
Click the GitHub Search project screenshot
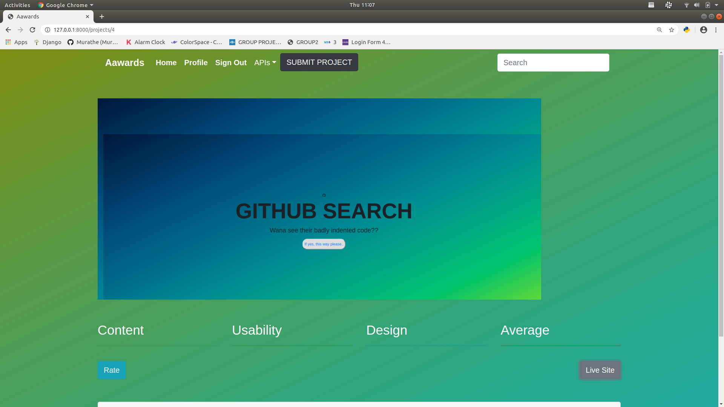tap(319, 199)
